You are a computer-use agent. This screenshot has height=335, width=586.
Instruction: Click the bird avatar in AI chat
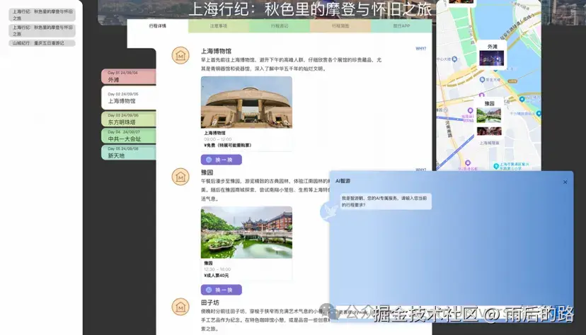pyautogui.click(x=329, y=211)
